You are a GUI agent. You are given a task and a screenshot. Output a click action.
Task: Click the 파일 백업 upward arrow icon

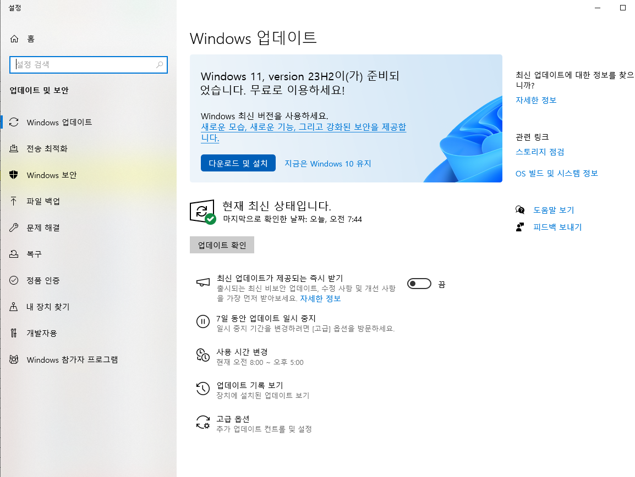click(14, 201)
